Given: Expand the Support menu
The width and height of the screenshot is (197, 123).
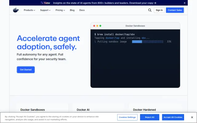Looking at the screenshot, I should point(45,10).
